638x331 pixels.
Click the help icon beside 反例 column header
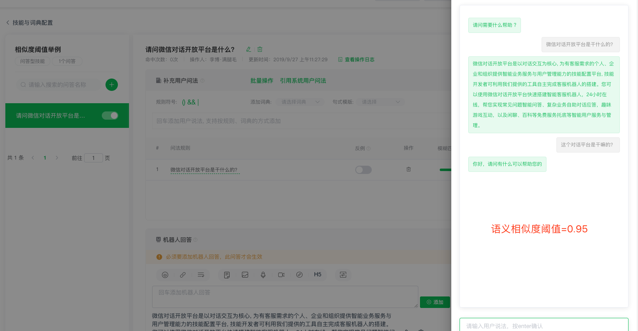pyautogui.click(x=368, y=148)
